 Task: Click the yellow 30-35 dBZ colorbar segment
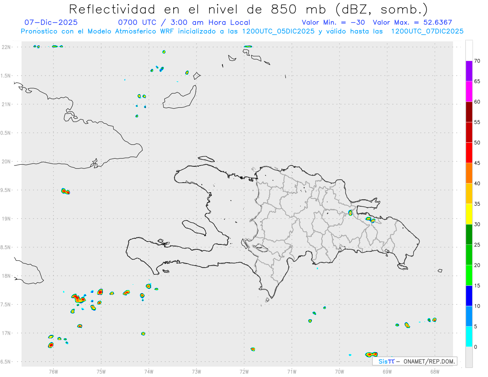tap(469, 214)
